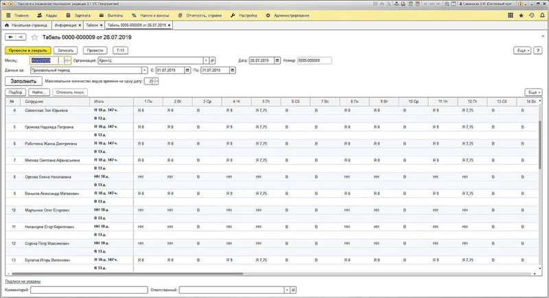Click the zoom magnifier icon in title bar

click(447, 4)
